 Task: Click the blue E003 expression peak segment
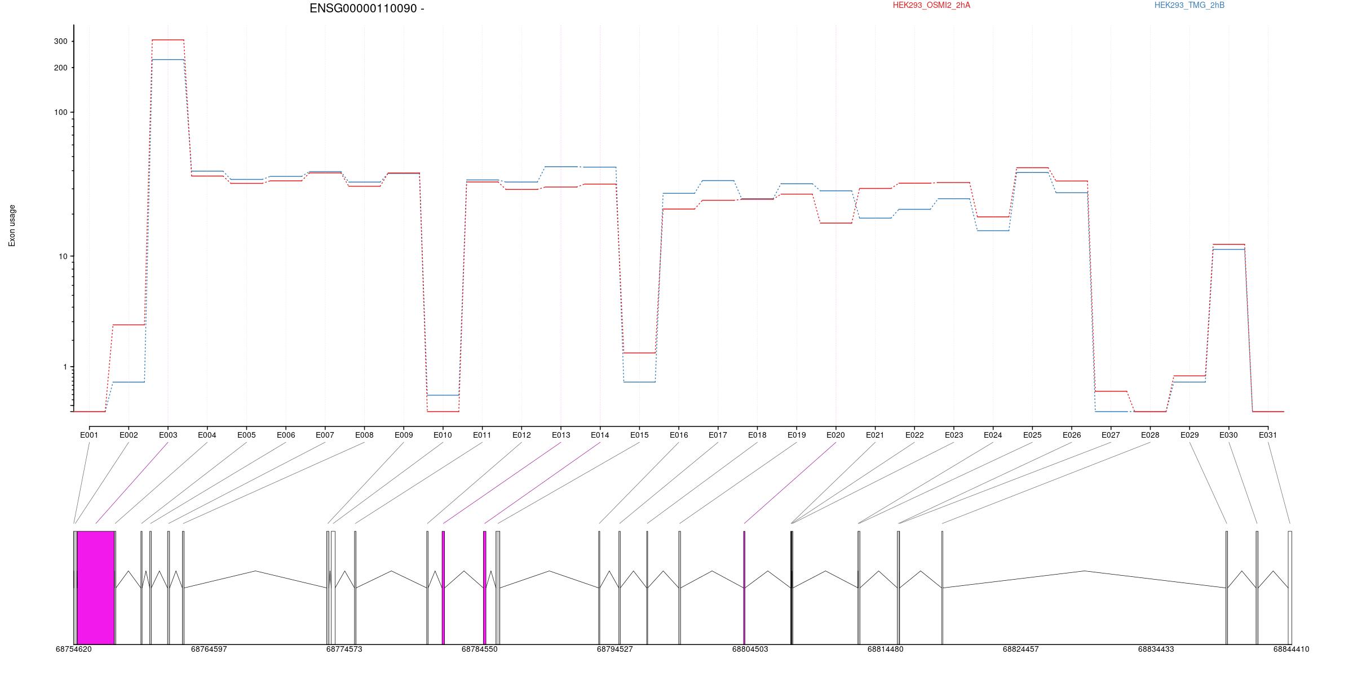(168, 60)
